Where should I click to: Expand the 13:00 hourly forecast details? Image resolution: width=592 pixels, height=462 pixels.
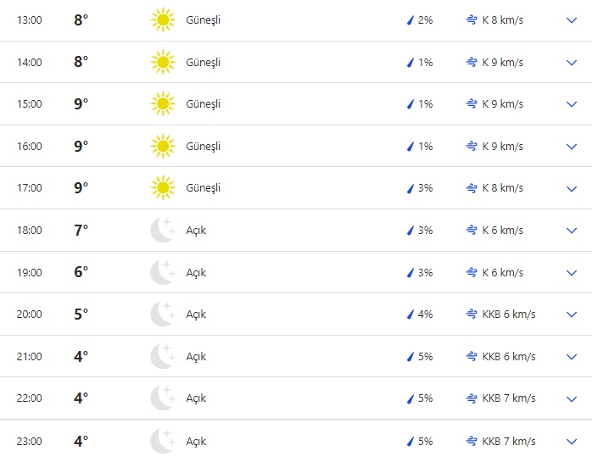[x=571, y=20]
